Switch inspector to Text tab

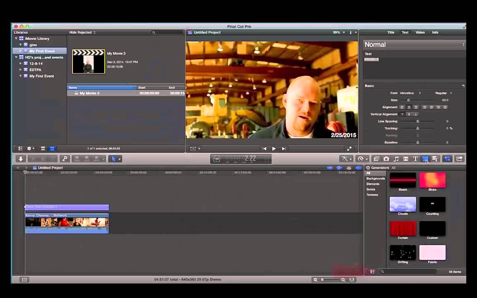[405, 32]
